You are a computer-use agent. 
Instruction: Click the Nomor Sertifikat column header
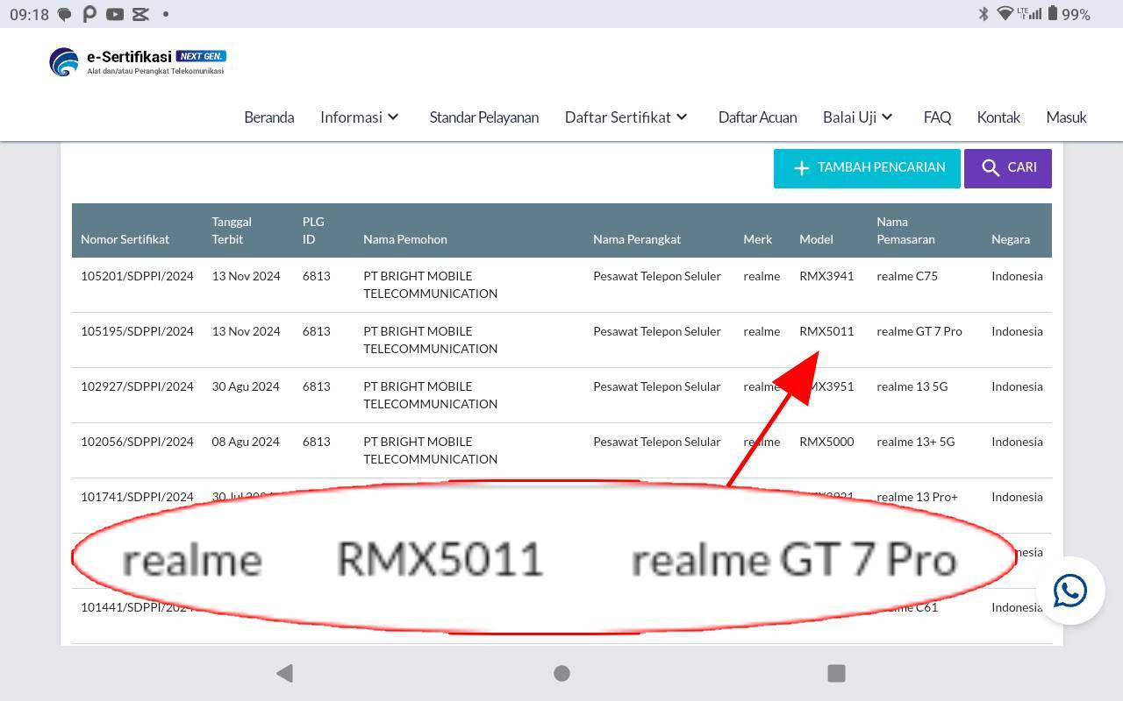pyautogui.click(x=125, y=239)
